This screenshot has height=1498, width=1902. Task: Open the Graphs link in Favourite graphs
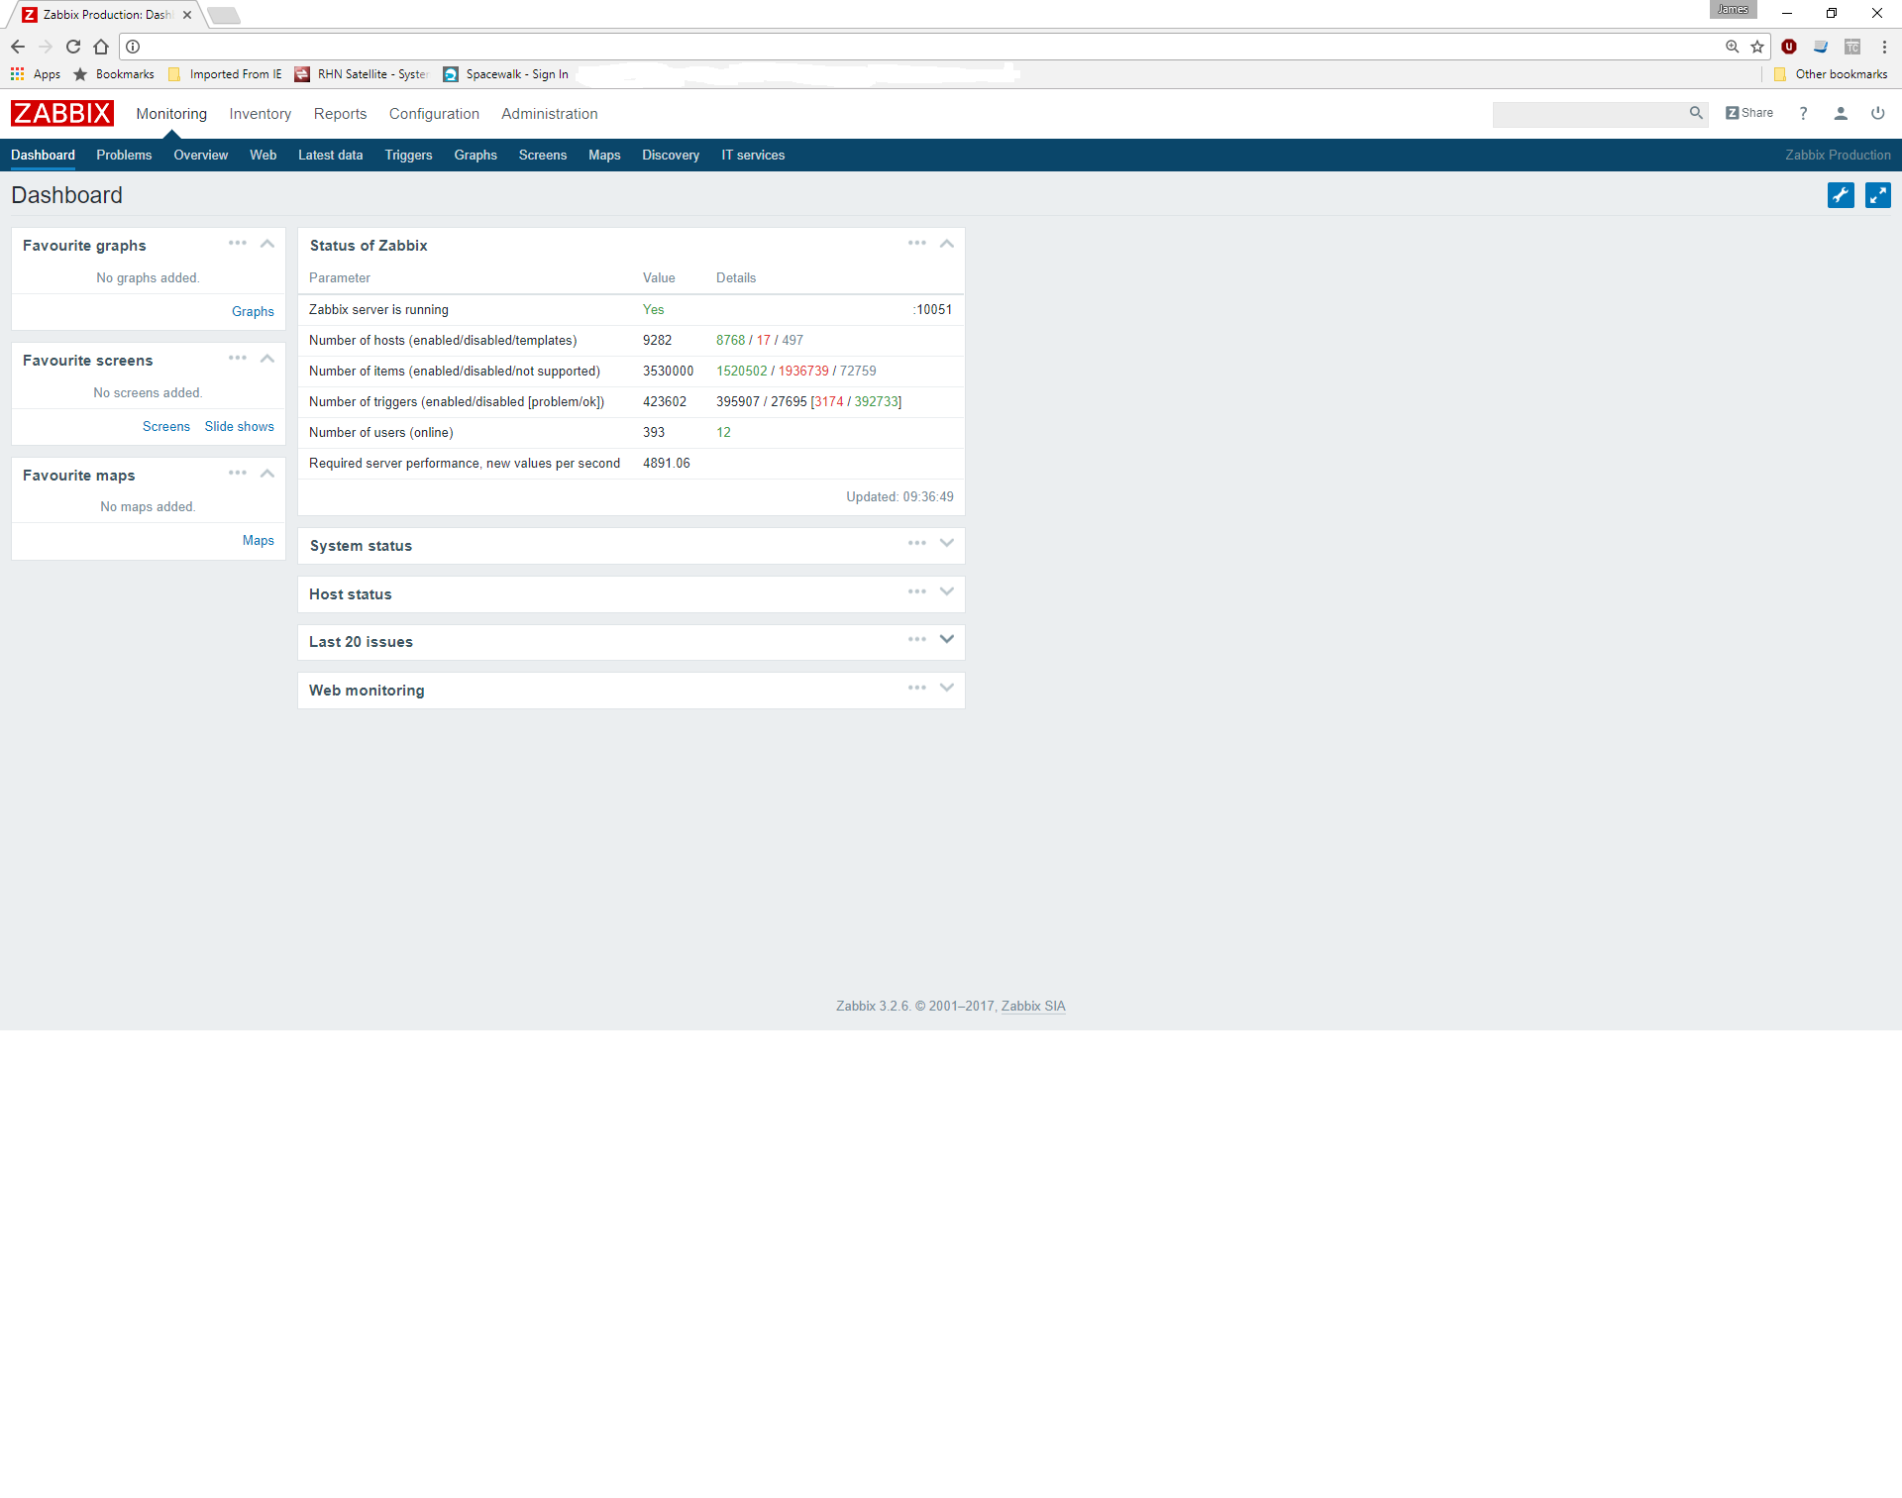253,311
